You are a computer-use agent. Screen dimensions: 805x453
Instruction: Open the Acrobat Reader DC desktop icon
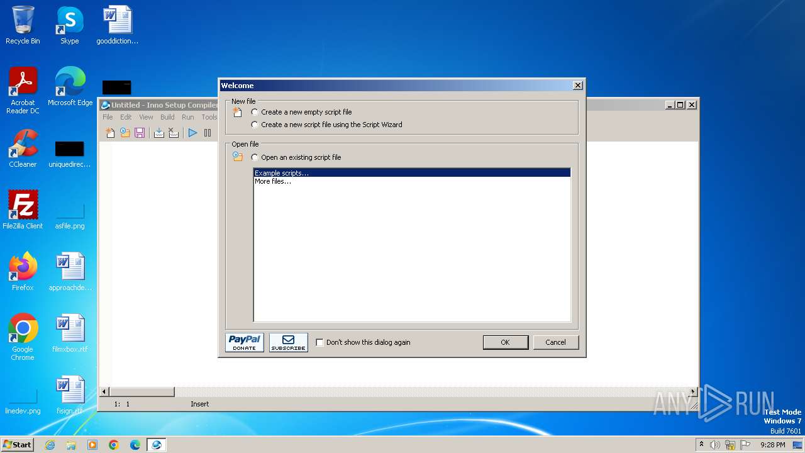23,91
